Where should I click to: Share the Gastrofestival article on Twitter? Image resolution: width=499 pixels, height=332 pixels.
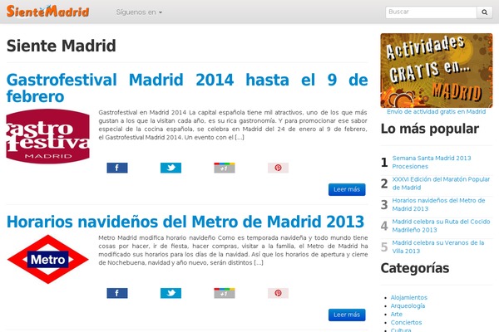pyautogui.click(x=170, y=168)
